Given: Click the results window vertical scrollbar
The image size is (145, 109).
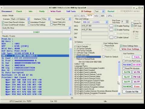Looking at the screenshot, I should (x=70, y=67).
